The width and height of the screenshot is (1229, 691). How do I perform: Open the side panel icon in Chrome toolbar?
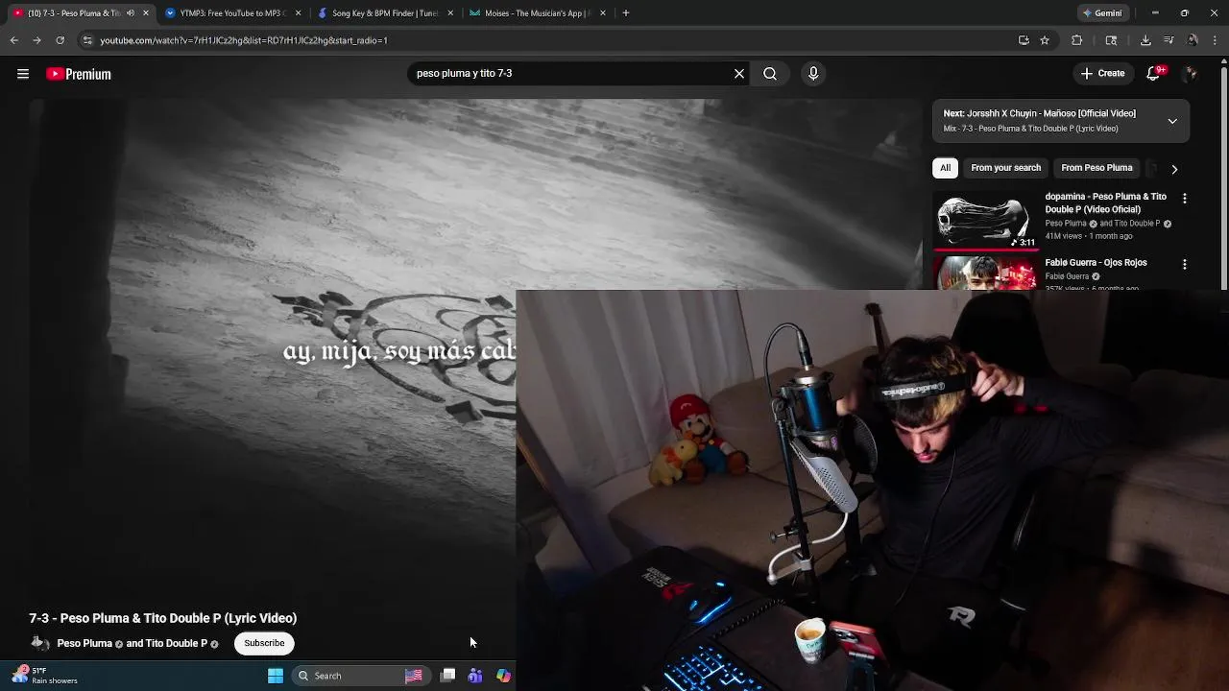tap(1111, 40)
